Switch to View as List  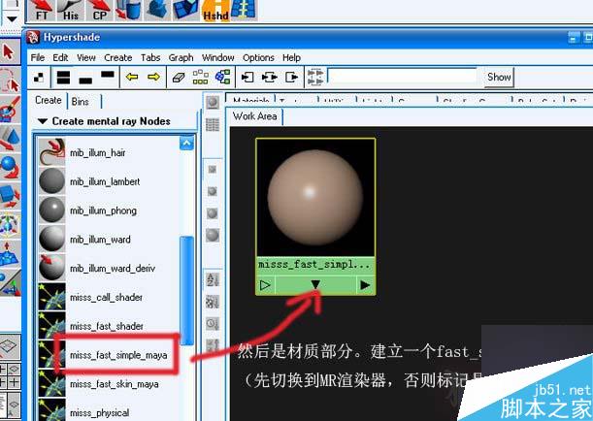tap(213, 125)
